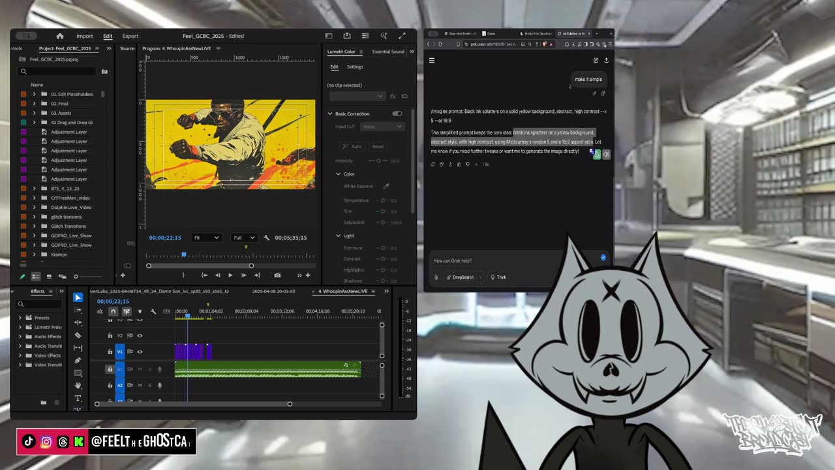Switch to the Export workspace tab
This screenshot has width=835, height=470.
pos(130,36)
